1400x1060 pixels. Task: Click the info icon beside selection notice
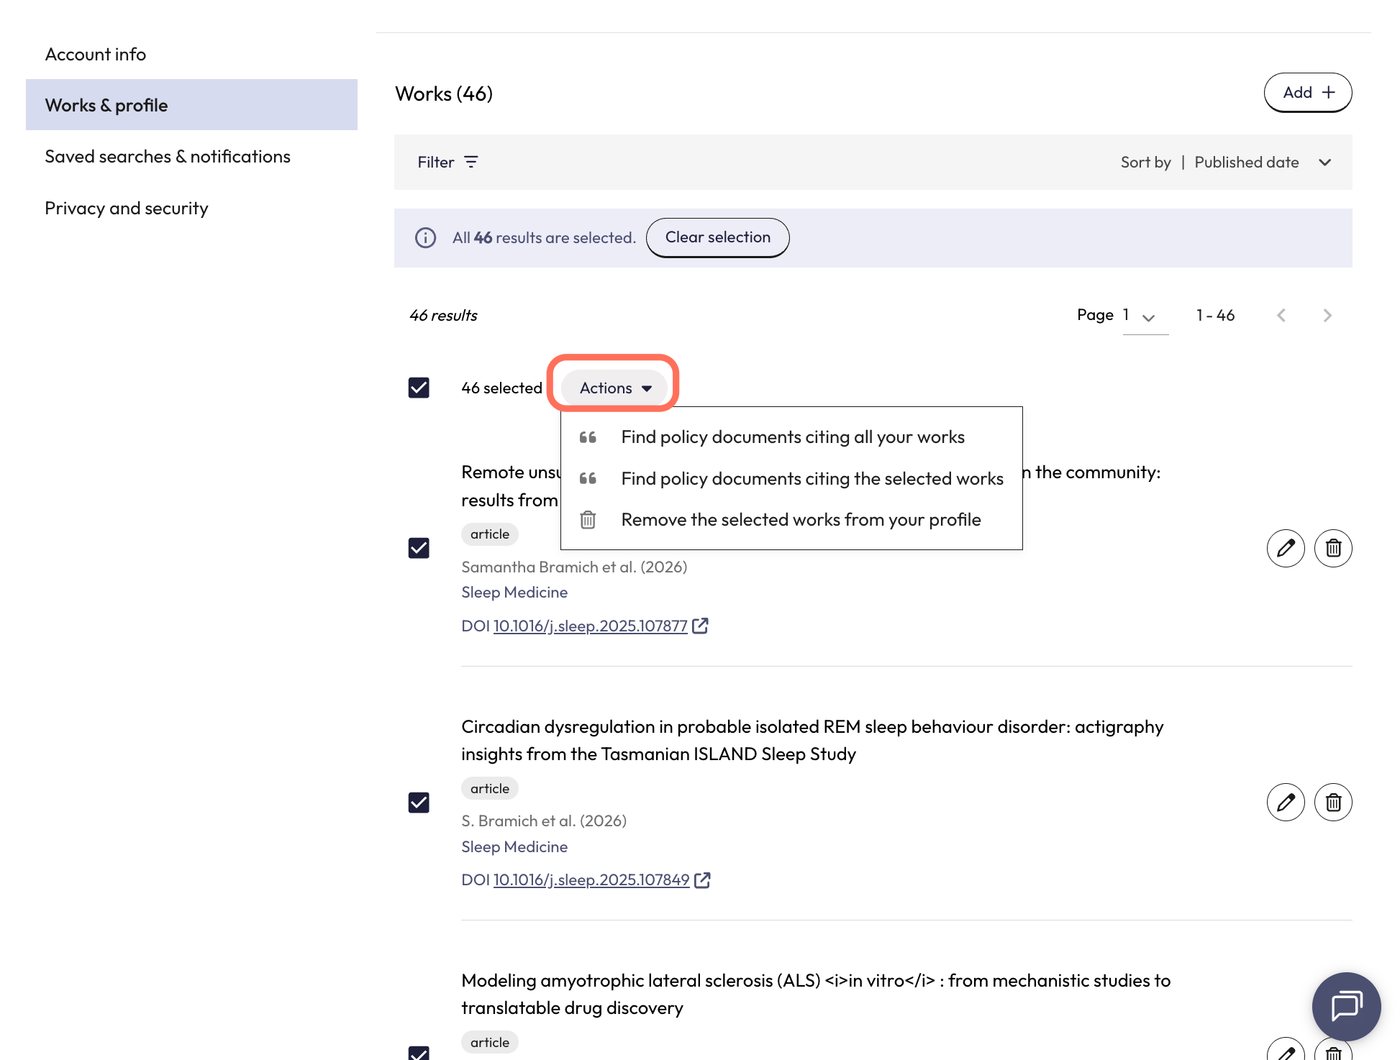(425, 237)
